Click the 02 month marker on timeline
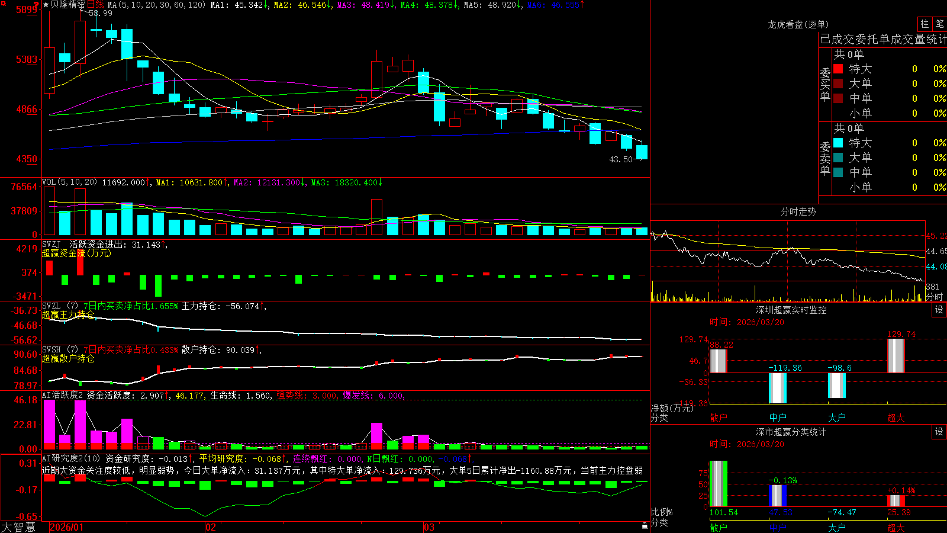 point(210,527)
